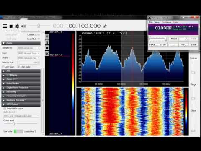This screenshot has height=151, width=201.
Task: Click the Lost buffers 2 indicator bar
Action: click(18, 131)
